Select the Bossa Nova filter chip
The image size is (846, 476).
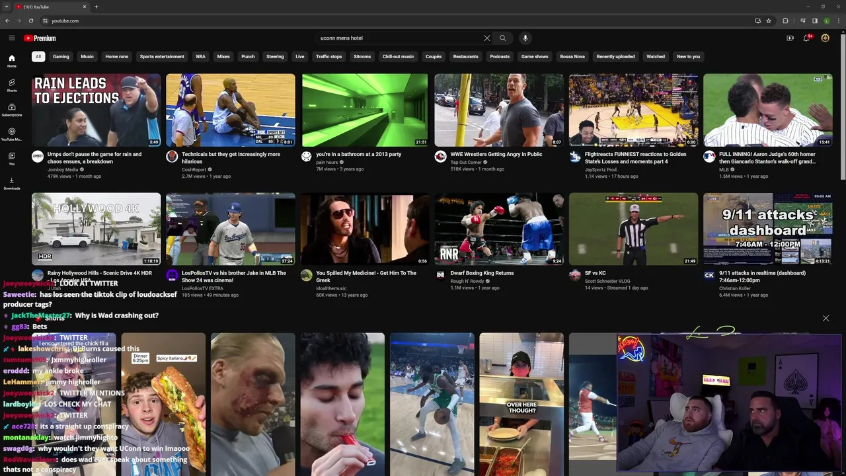572,56
